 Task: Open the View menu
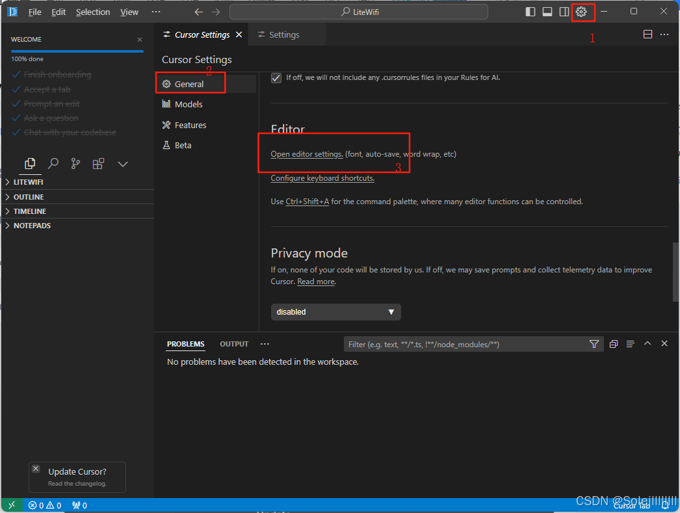coord(129,12)
